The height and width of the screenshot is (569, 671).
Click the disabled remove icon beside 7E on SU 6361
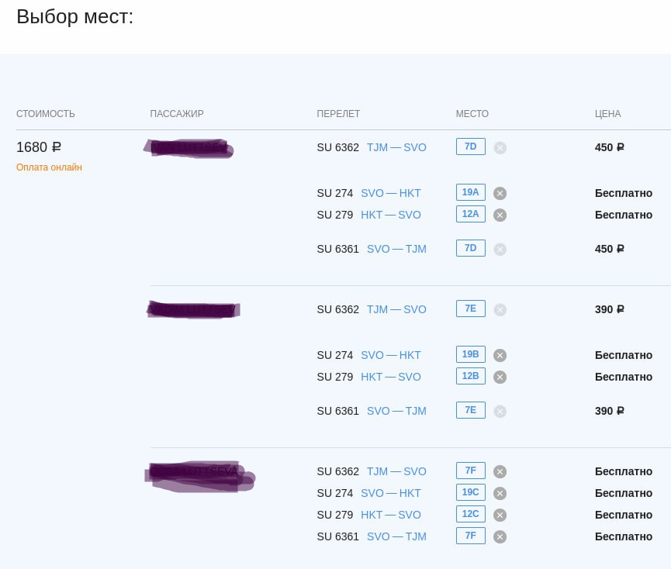pos(500,412)
